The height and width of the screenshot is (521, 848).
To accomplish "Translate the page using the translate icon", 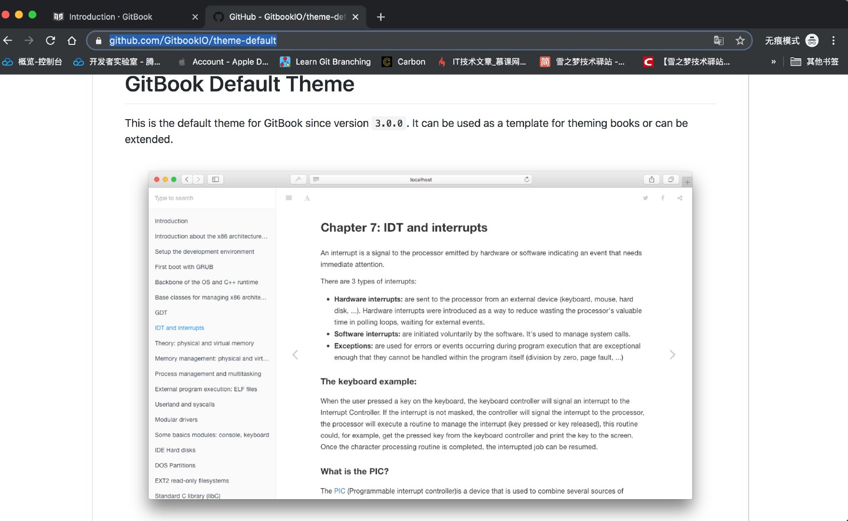I will point(719,41).
